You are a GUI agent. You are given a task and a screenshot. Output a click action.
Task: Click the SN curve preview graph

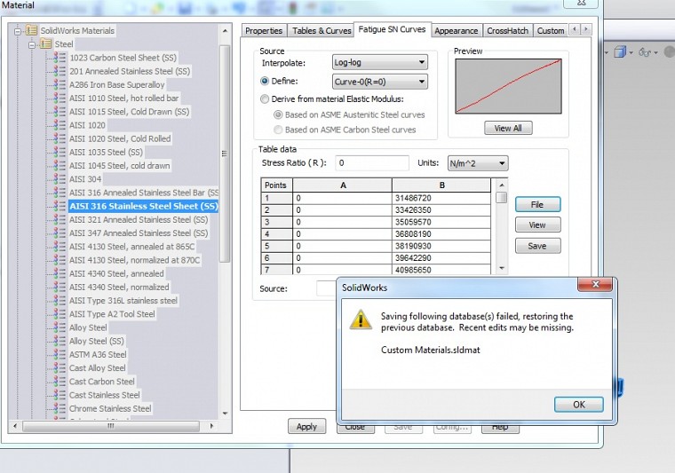pyautogui.click(x=508, y=86)
